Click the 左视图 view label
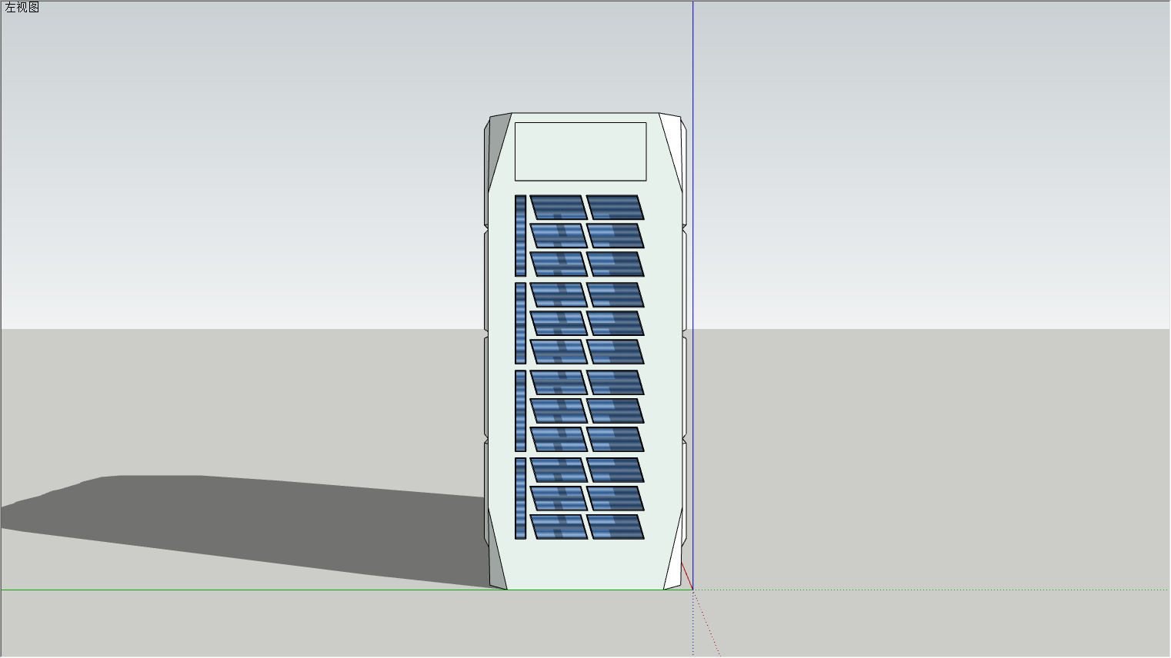Screen dimensions: 1171x658 [x=22, y=8]
